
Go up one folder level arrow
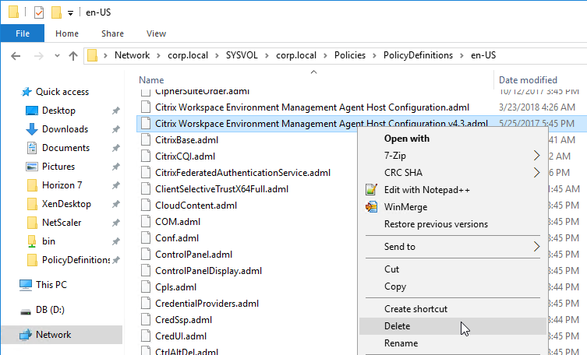pos(73,56)
